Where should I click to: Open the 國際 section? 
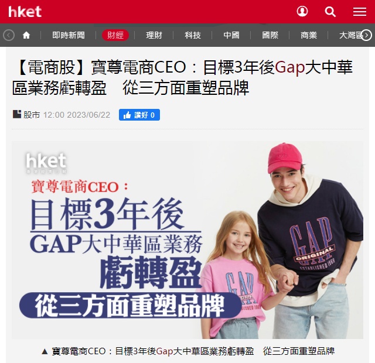[x=270, y=35]
